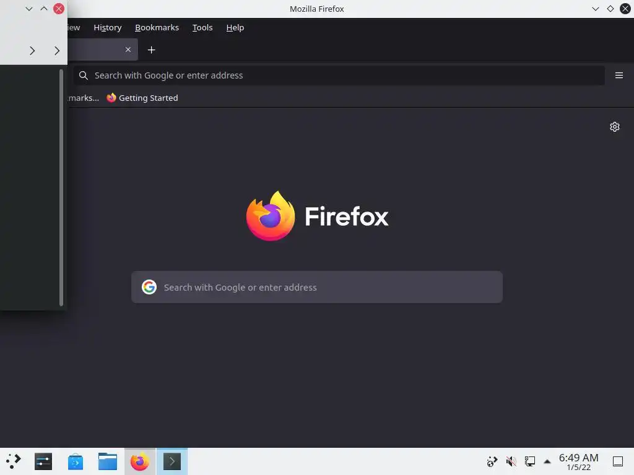
Task: Focus the toolbar address bar field
Action: (x=339, y=75)
